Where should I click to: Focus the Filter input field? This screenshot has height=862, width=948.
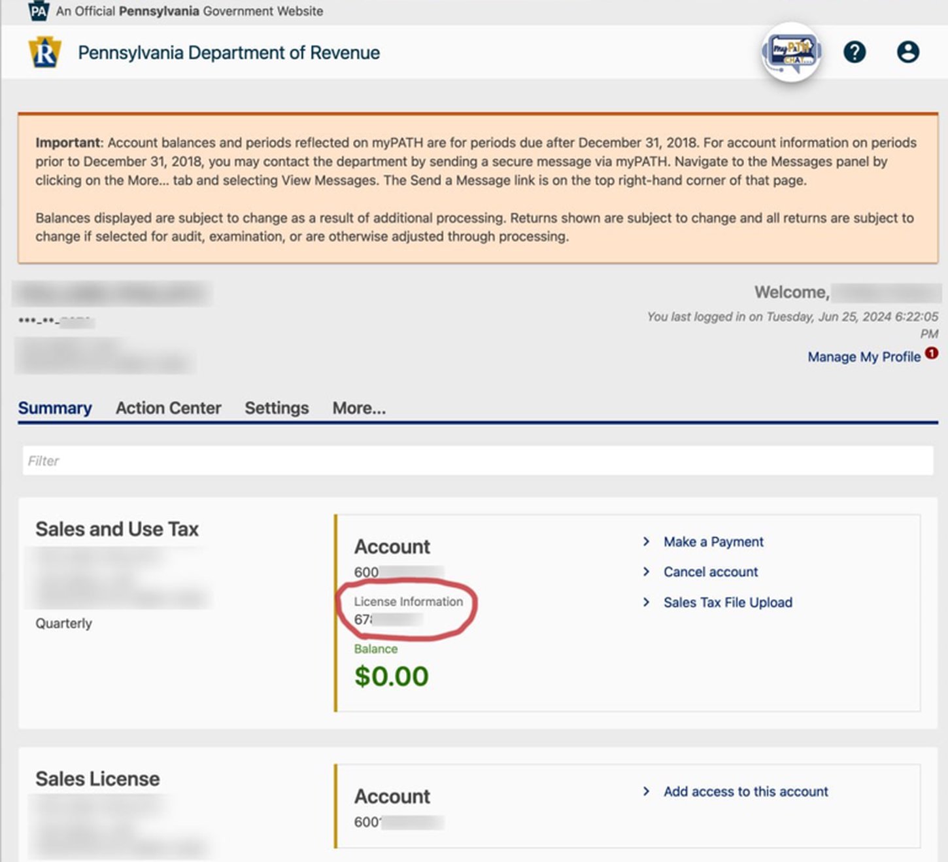pyautogui.click(x=477, y=461)
